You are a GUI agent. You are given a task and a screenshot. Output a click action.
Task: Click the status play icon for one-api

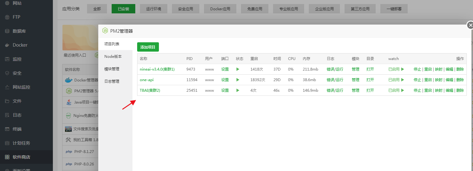point(238,80)
